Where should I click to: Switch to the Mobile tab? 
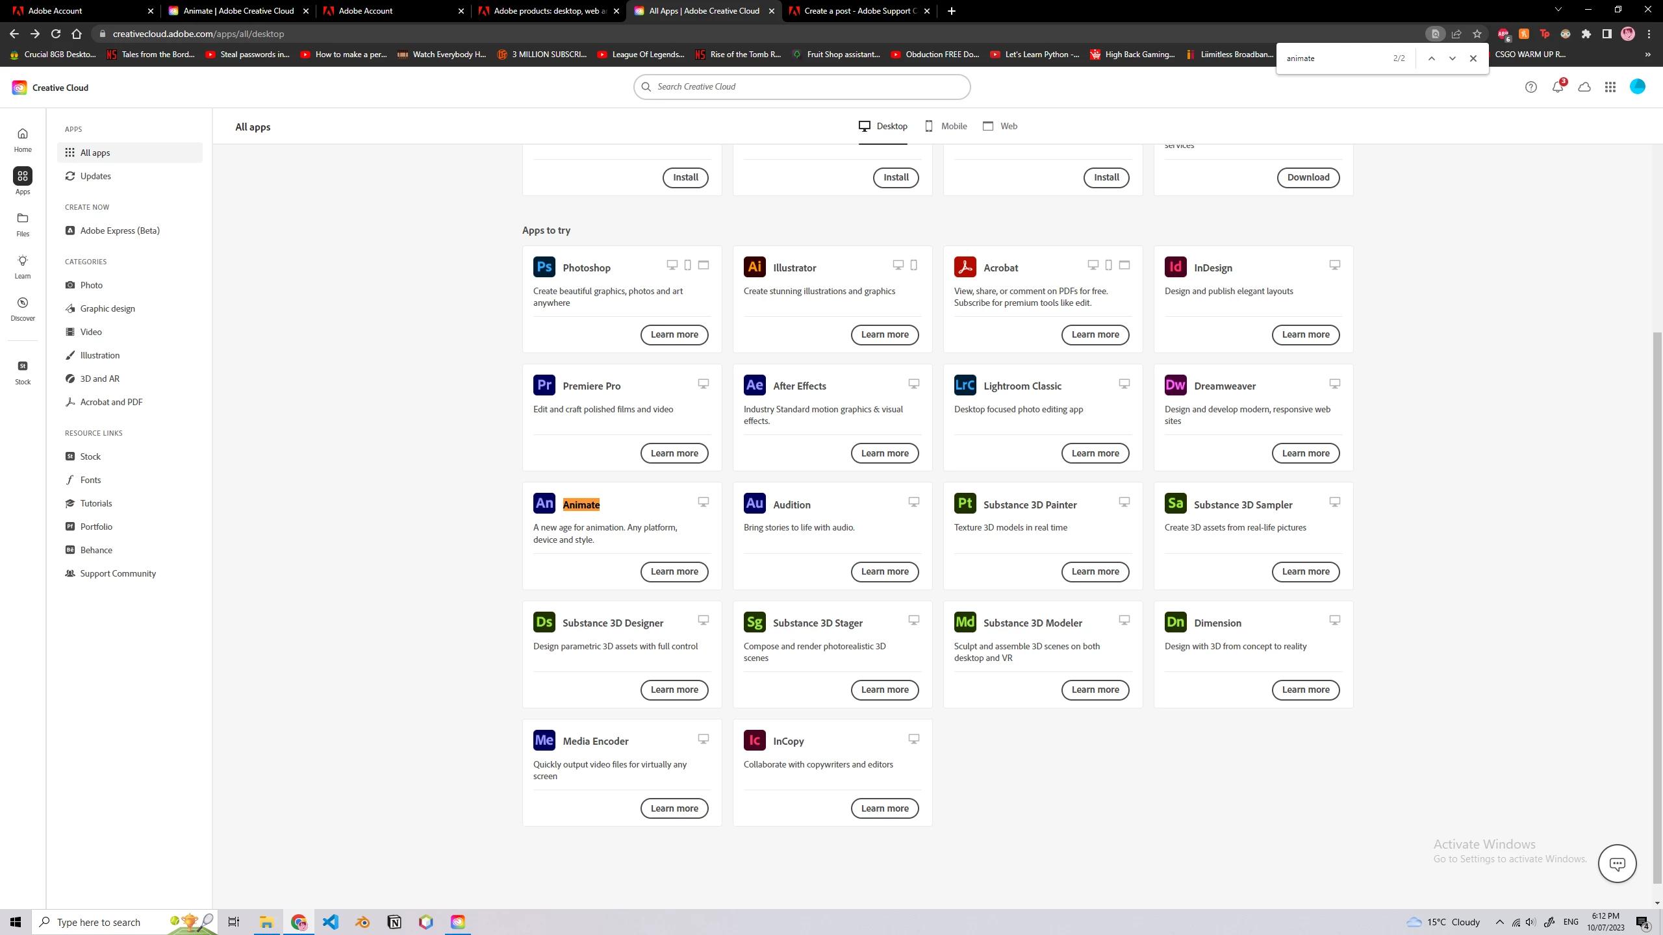point(946,126)
